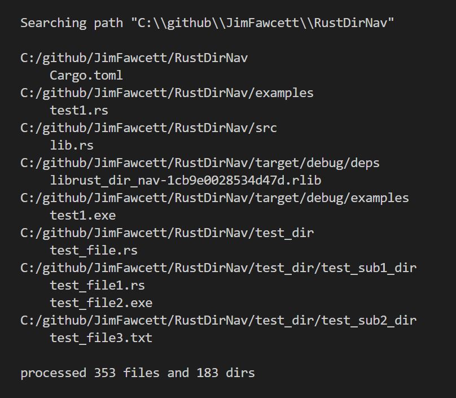Click the RustDirNav/test_dir directory path

coord(166,233)
